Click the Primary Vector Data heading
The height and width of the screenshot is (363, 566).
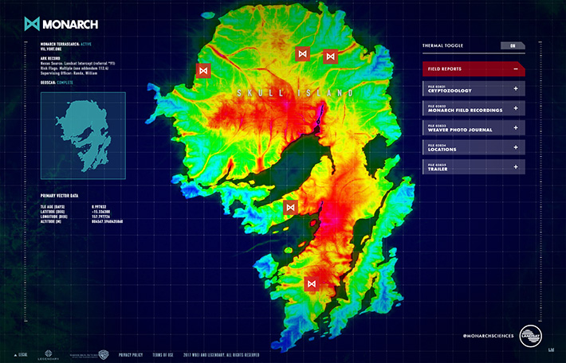pyautogui.click(x=59, y=196)
